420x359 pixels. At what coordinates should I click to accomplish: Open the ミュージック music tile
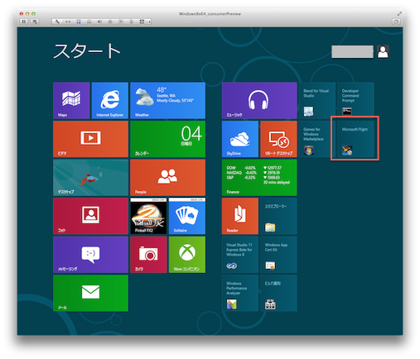259,100
